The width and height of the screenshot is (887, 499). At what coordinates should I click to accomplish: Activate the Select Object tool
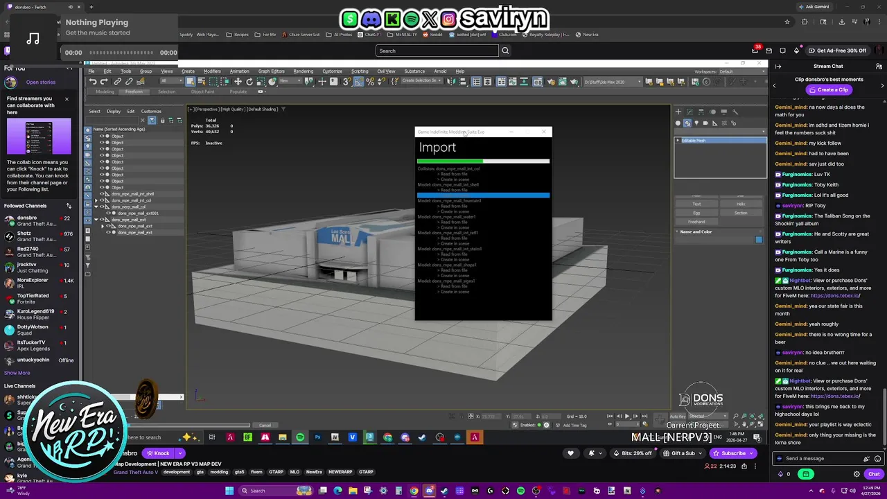click(x=191, y=81)
